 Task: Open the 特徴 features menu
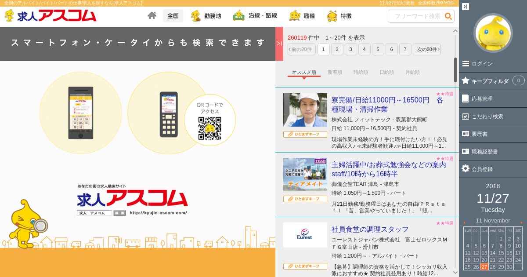[339, 16]
